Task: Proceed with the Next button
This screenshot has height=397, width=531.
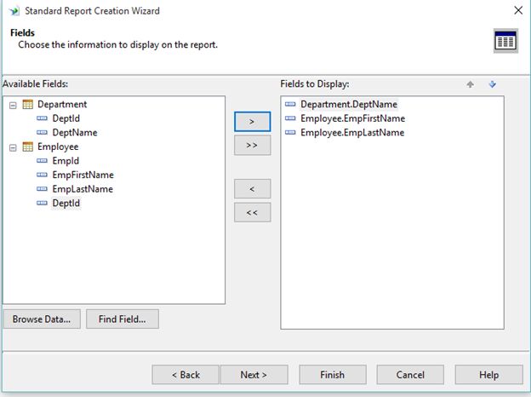Action: 254,375
